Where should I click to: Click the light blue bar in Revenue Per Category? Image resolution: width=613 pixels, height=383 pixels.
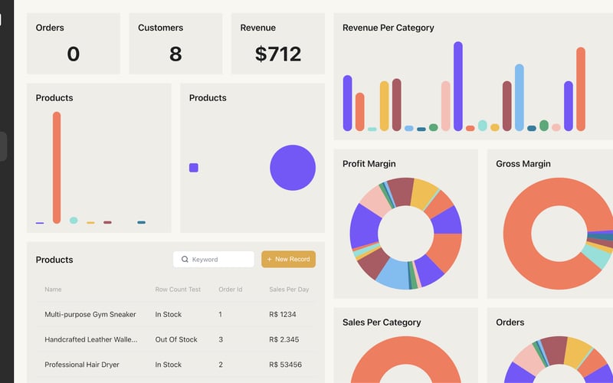click(520, 97)
